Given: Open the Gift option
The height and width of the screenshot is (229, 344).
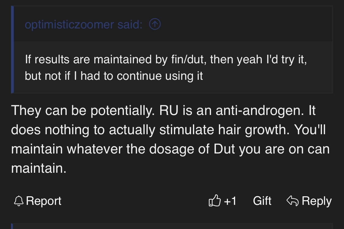Looking at the screenshot, I should tap(262, 201).
